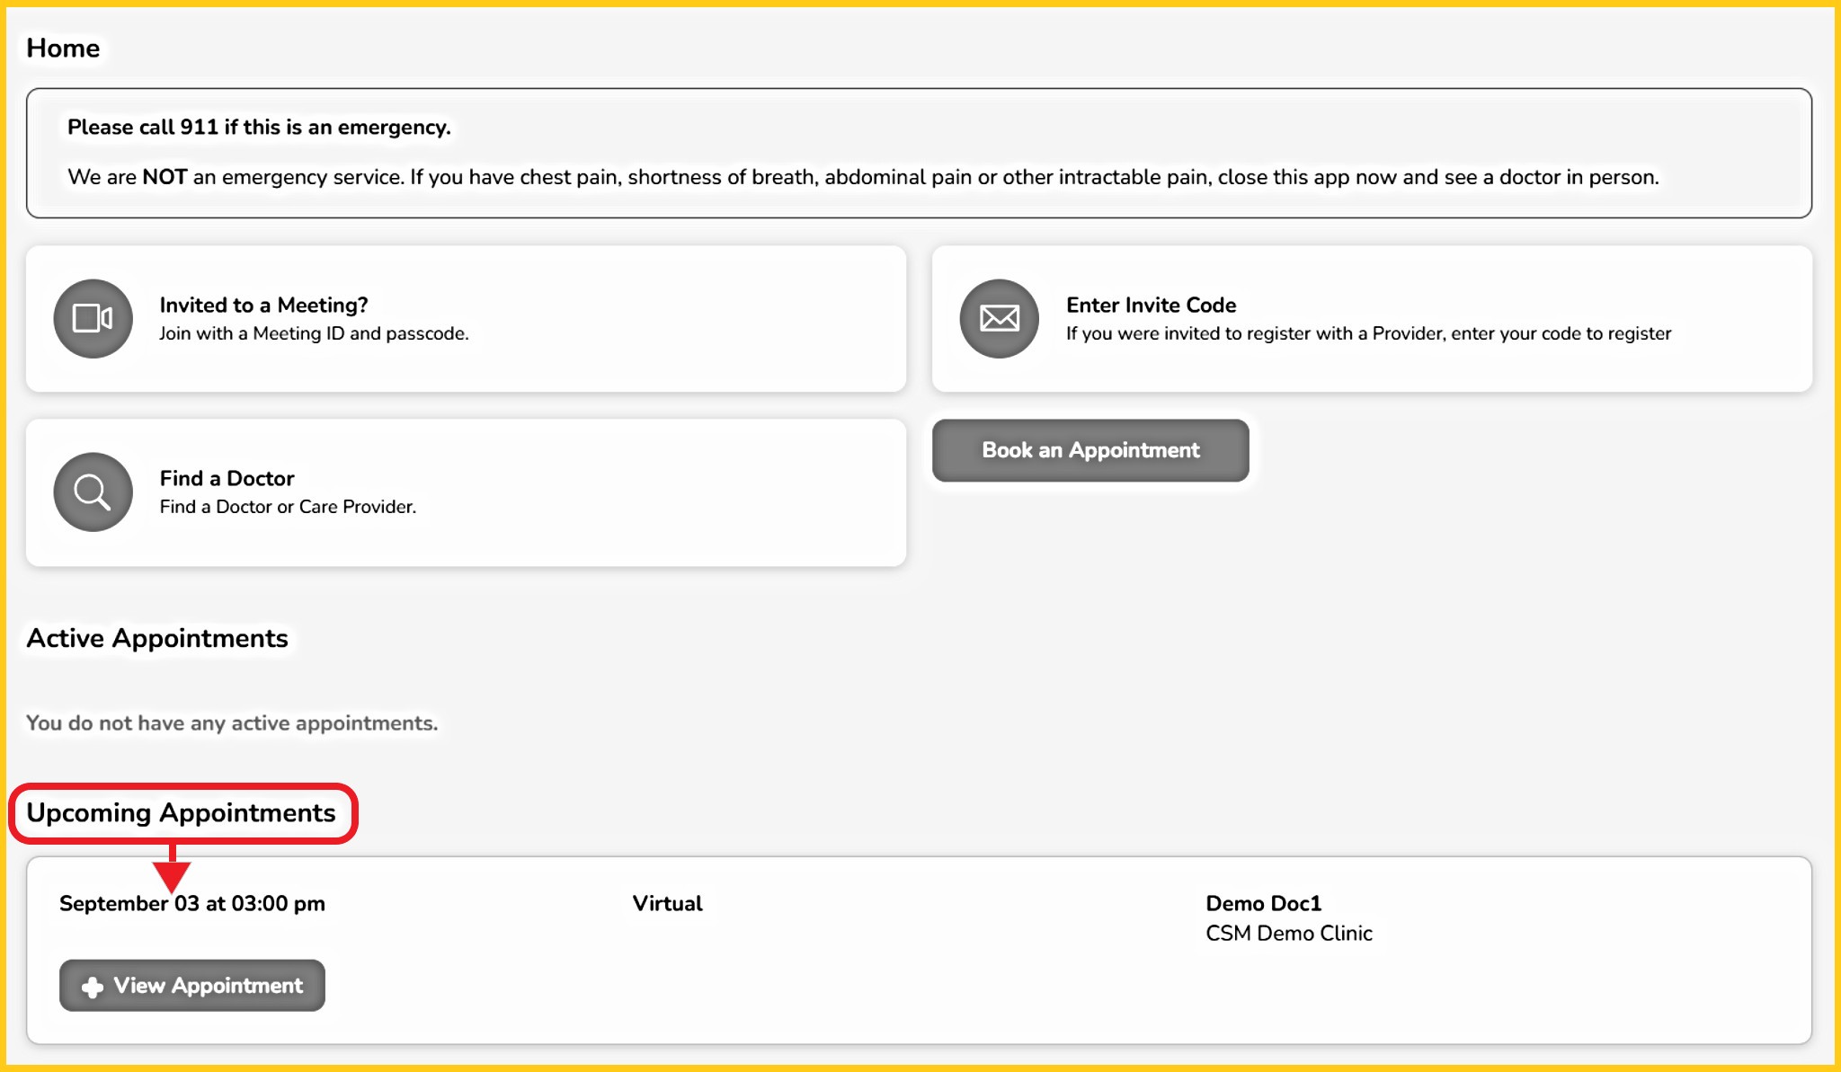Image resolution: width=1841 pixels, height=1072 pixels.
Task: Click the Demo Doc1 provider name
Action: point(1263,903)
